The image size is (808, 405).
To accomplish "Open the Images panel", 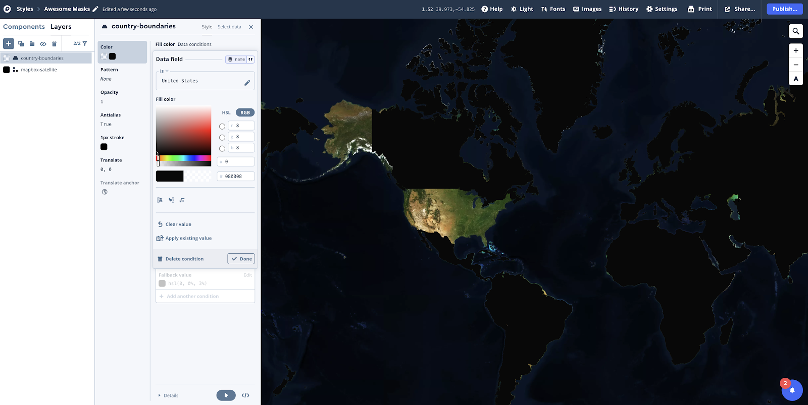I will pyautogui.click(x=587, y=9).
